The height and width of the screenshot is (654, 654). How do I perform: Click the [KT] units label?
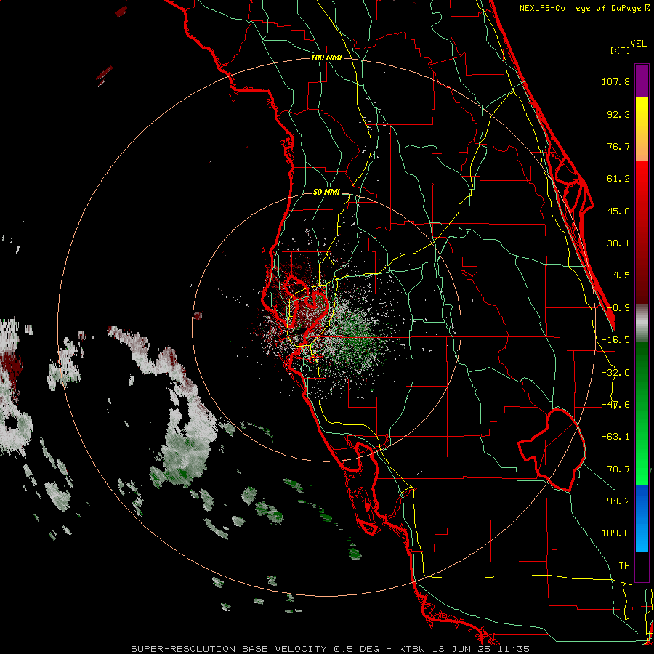pos(620,50)
